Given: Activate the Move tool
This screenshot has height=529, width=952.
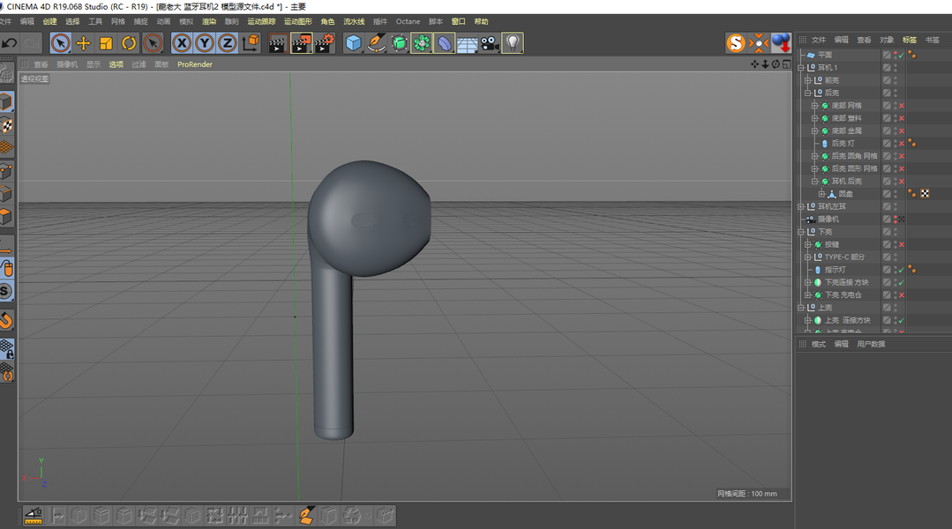Looking at the screenshot, I should (83, 43).
